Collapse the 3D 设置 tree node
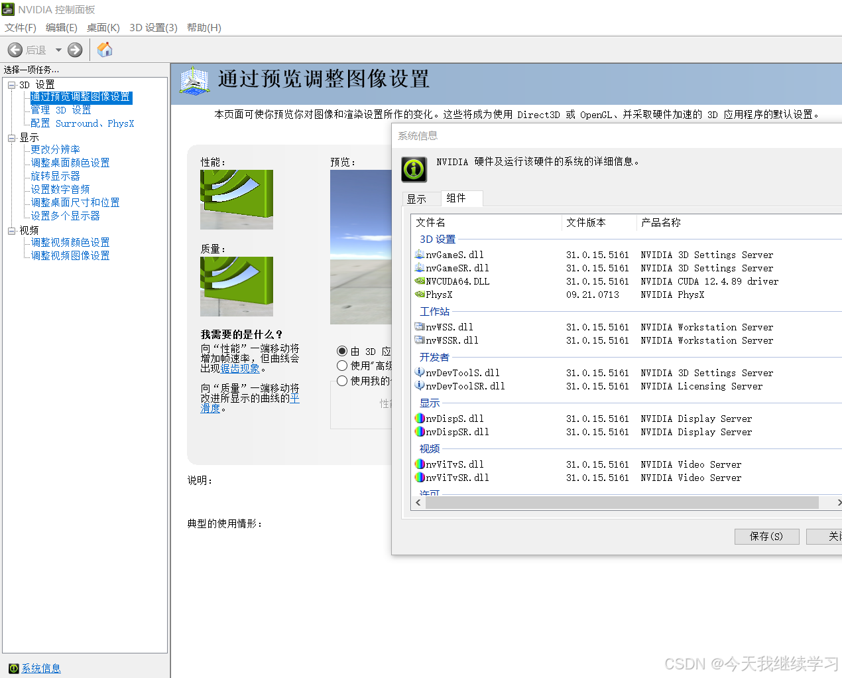This screenshot has width=842, height=678. (x=11, y=85)
